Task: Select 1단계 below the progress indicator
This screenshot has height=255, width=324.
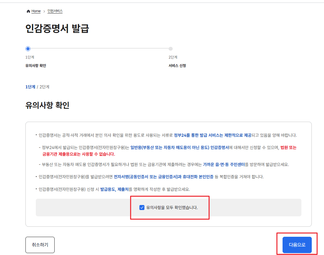Action: pyautogui.click(x=30, y=87)
